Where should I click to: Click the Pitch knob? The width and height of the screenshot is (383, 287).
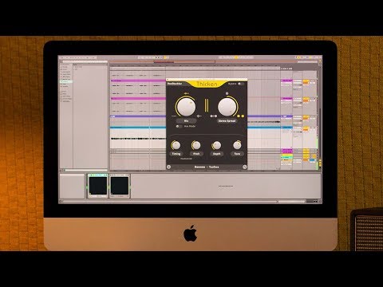click(196, 145)
